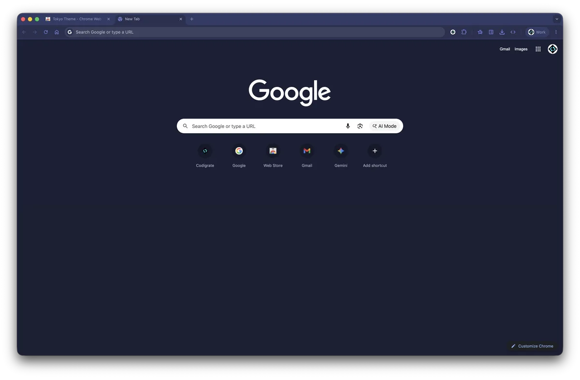Click the Google logo
580x380 pixels.
pos(290,92)
